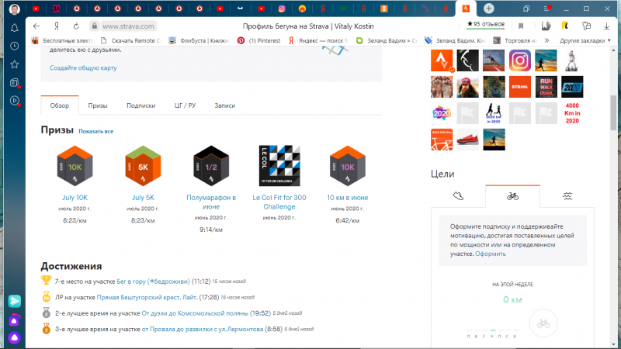Click the June 10K trophy badge
Image resolution: width=621 pixels, height=349 pixels.
(x=347, y=166)
